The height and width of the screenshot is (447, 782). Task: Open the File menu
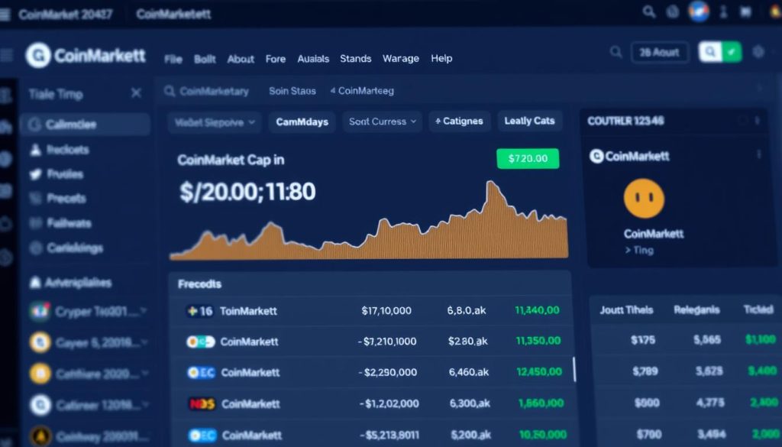(x=173, y=60)
